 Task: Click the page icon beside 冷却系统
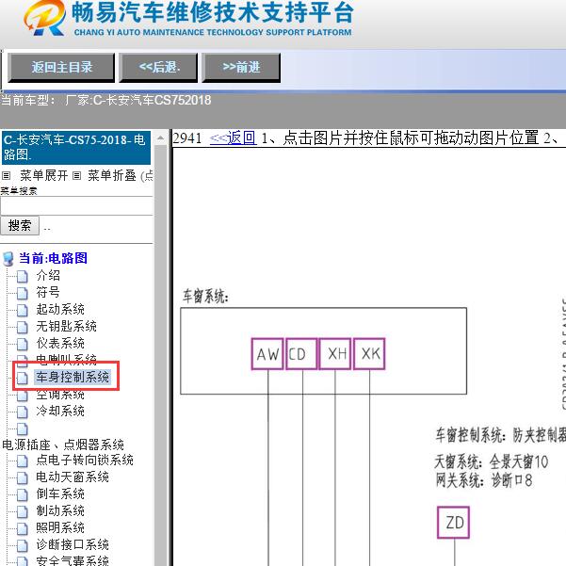click(23, 412)
